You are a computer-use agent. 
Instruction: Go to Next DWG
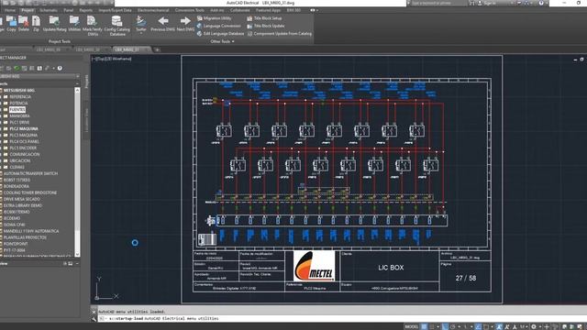coord(185,24)
